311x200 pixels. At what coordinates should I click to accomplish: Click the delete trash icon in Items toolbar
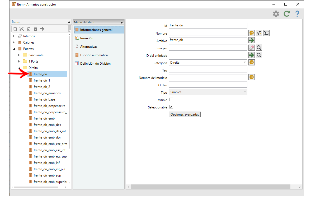pyautogui.click(x=35, y=29)
